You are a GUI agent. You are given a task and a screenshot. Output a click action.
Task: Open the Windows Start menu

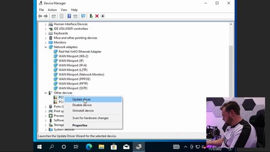[39, 147]
